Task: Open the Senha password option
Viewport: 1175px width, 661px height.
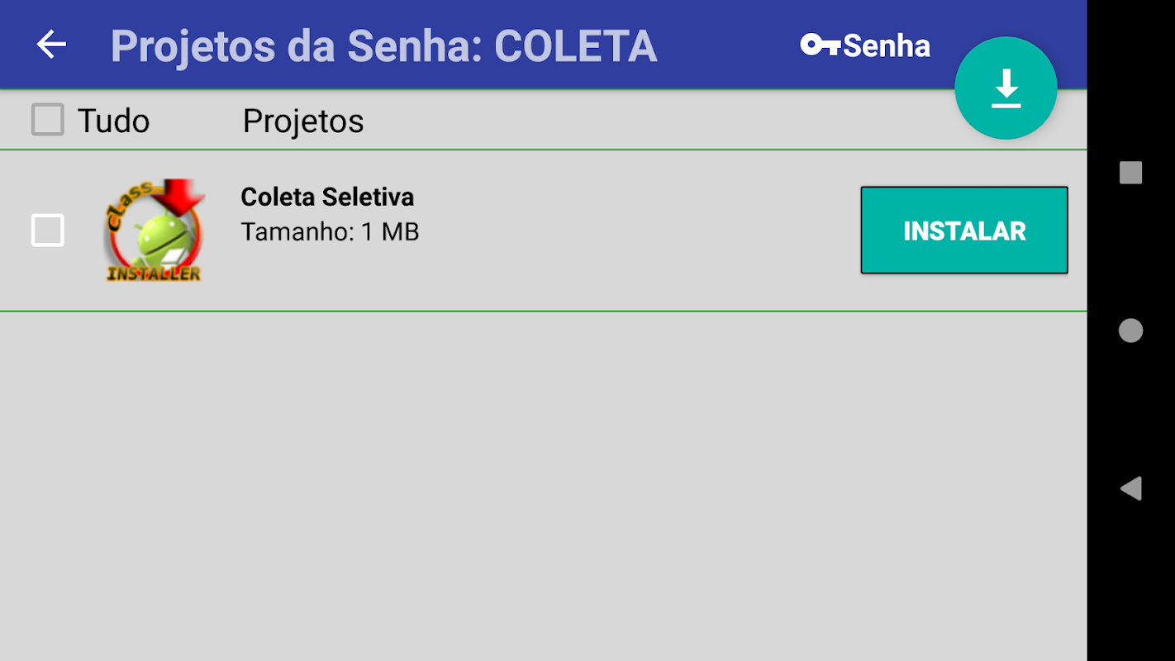Action: (x=886, y=45)
